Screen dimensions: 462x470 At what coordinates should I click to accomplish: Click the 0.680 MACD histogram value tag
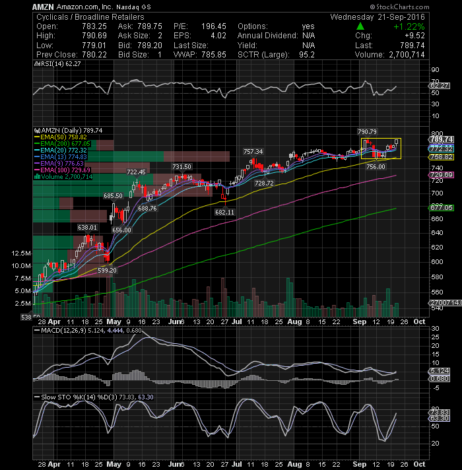439,379
